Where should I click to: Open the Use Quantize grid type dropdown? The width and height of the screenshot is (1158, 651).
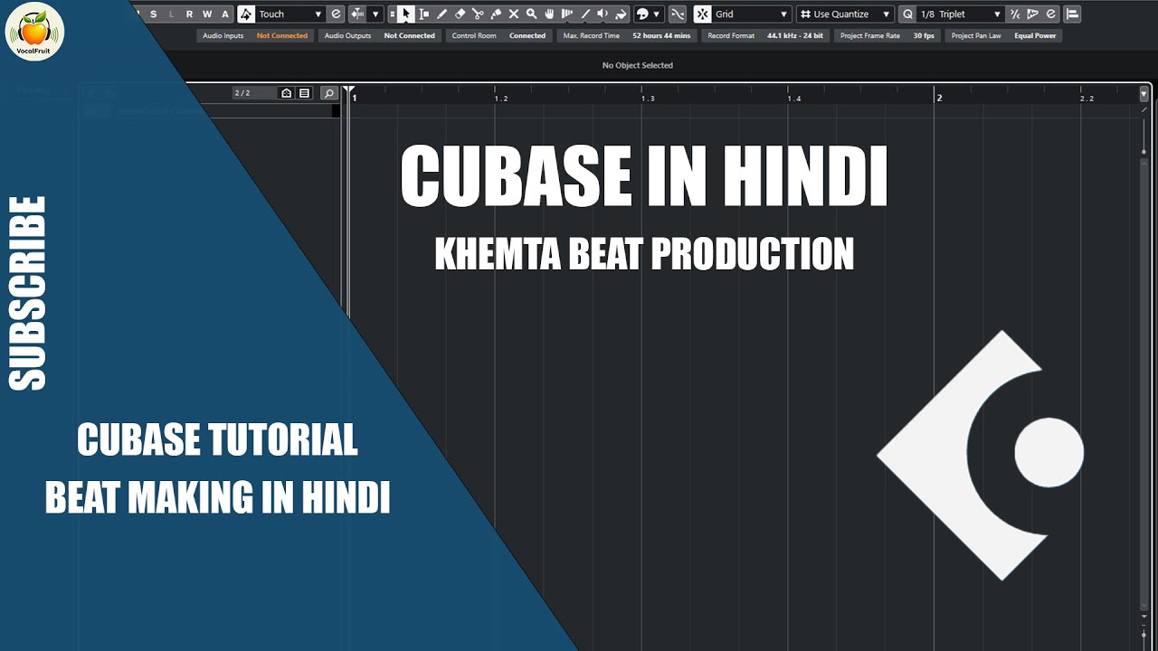845,14
